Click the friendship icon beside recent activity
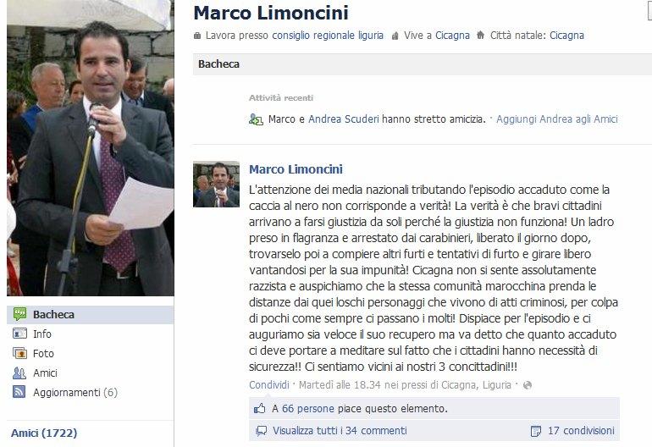 pos(256,119)
